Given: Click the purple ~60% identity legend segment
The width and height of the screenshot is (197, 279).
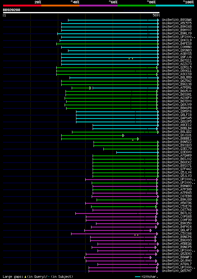Looking at the screenshot, I should pyautogui.click(x=98, y=6).
